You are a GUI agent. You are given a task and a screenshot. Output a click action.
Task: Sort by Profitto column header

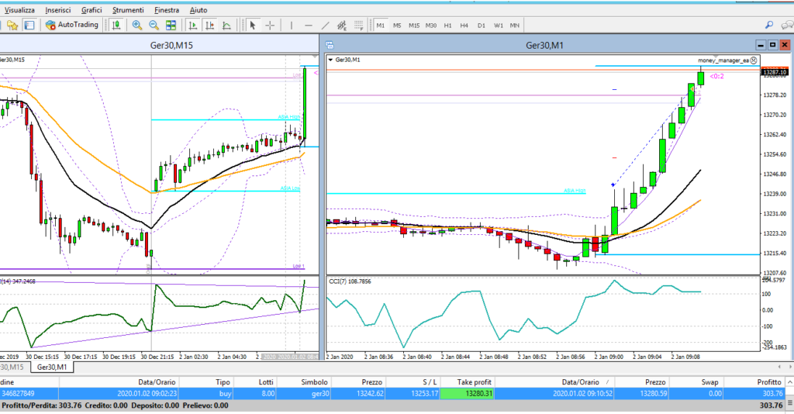pyautogui.click(x=754, y=382)
